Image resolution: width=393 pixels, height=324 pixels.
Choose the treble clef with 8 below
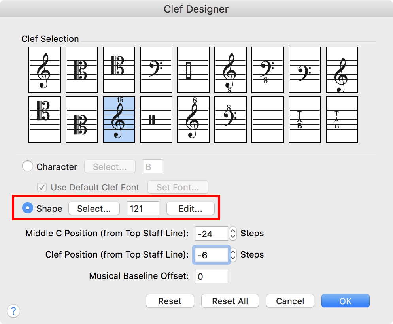coord(230,70)
